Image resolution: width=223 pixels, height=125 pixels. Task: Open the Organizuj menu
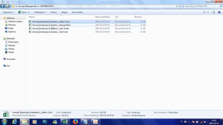(x=8, y=12)
